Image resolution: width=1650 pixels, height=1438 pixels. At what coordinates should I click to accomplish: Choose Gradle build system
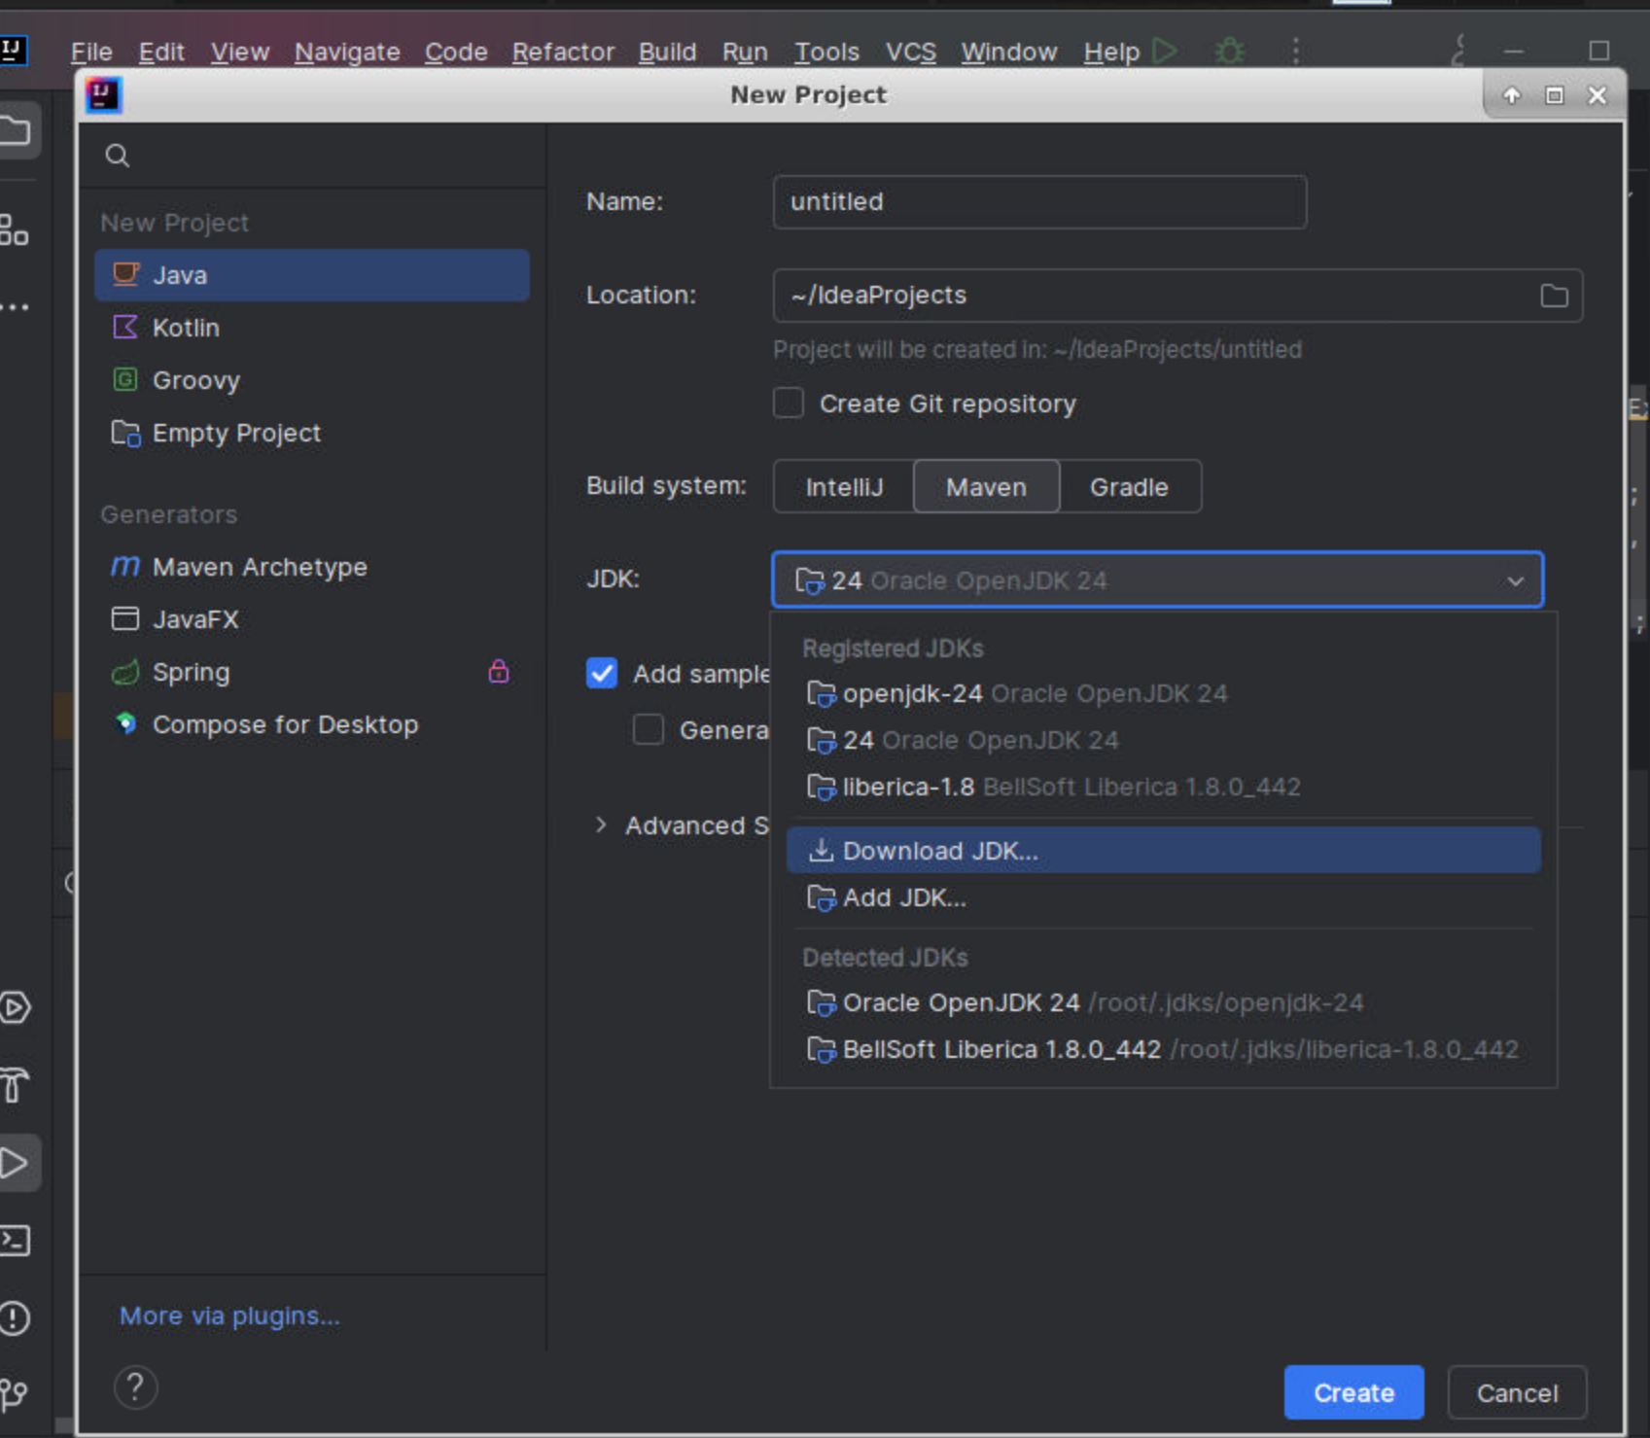coord(1129,487)
